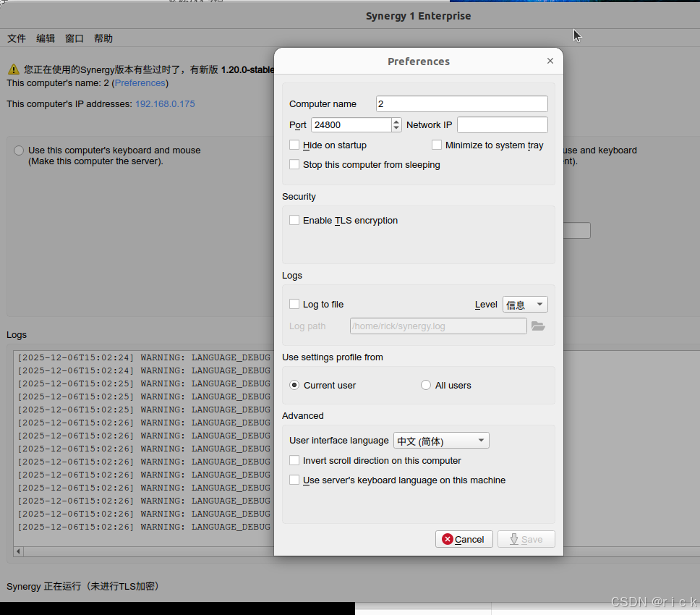Image resolution: width=700 pixels, height=615 pixels.
Task: Open the 编辑 menu
Action: 46,38
